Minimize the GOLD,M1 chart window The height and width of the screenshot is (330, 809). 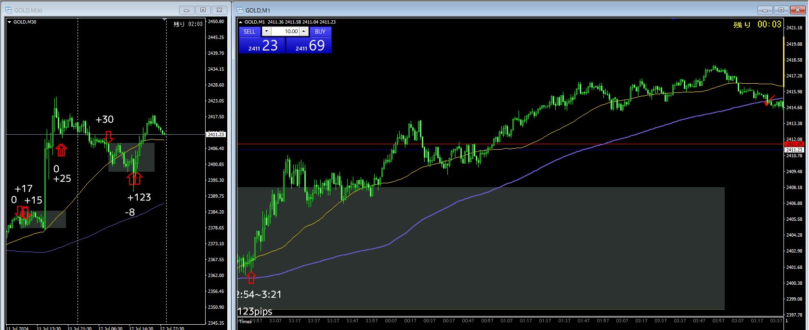point(764,10)
